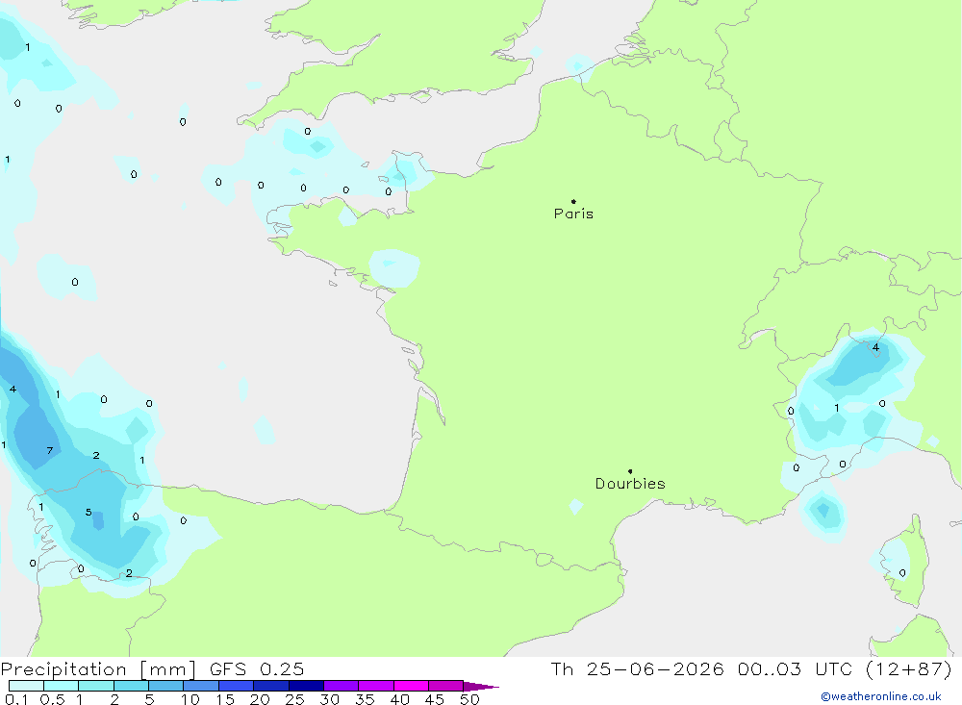Pick the 15–20 mm blue legend swatch
This screenshot has height=705, width=962.
click(236, 686)
